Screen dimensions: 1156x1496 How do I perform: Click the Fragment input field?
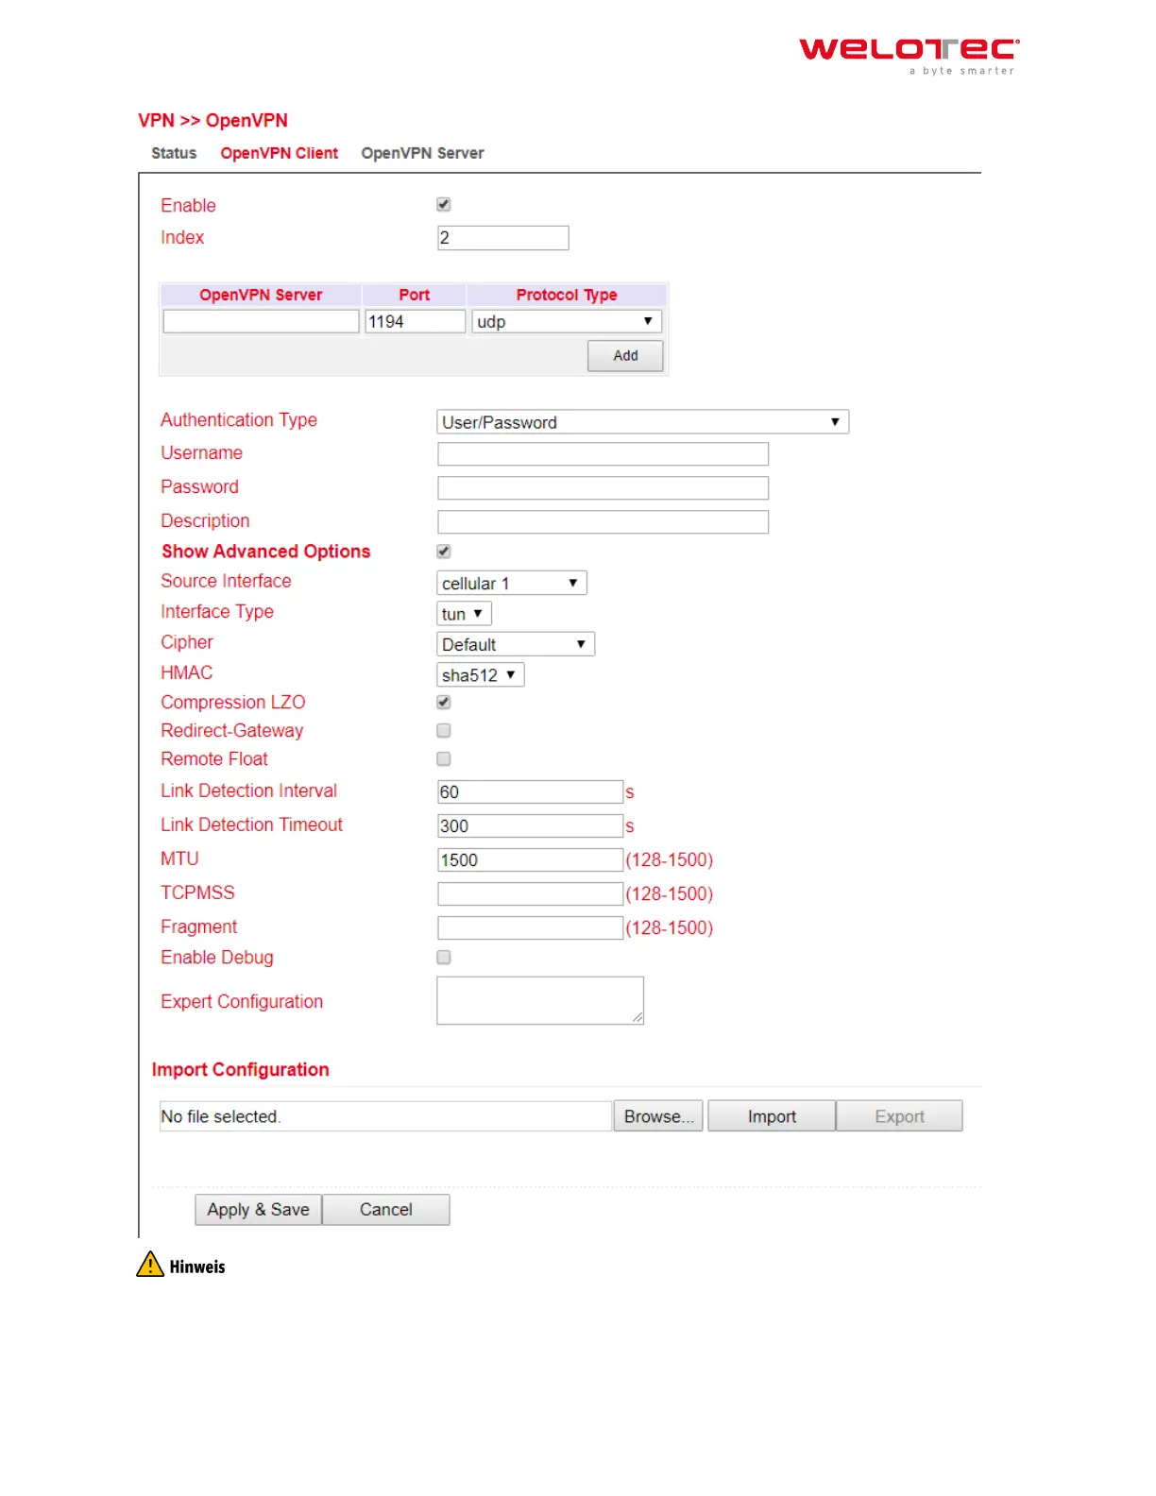[x=530, y=928]
